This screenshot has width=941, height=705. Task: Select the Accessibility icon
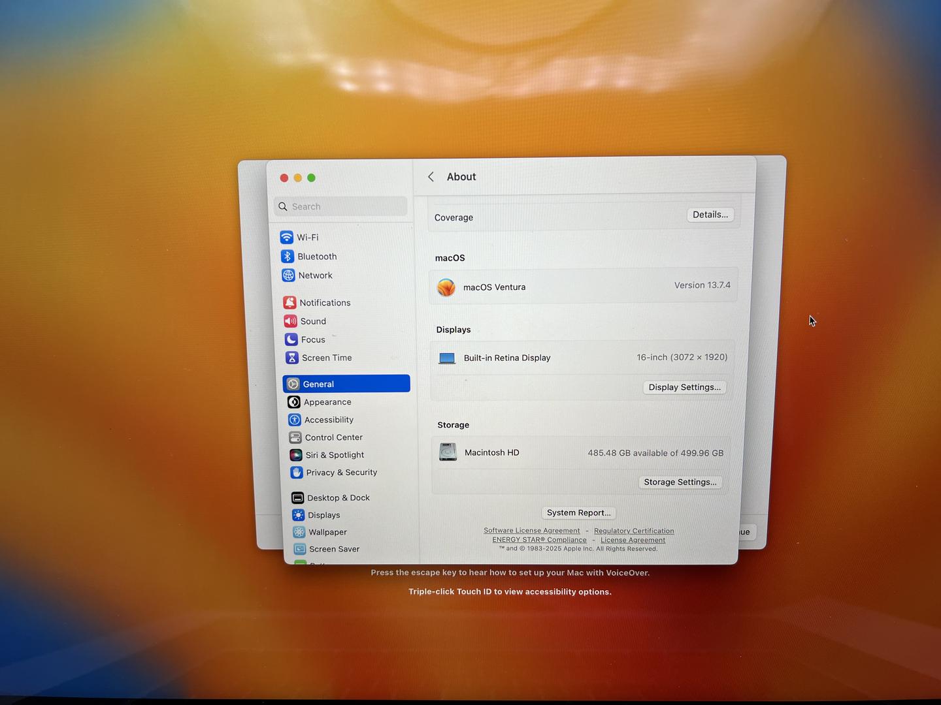(294, 420)
